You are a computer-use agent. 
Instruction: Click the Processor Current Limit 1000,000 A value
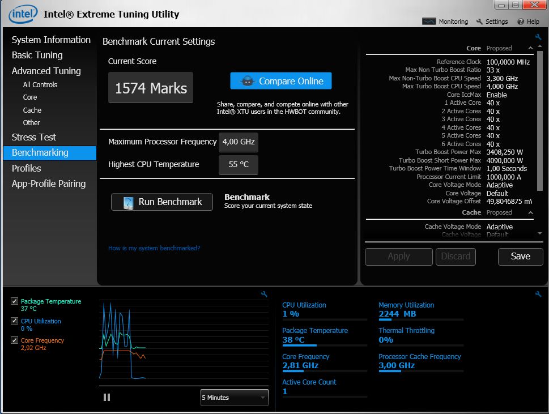[x=504, y=177]
